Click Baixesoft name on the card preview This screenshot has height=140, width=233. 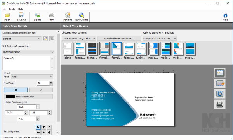[148, 115]
